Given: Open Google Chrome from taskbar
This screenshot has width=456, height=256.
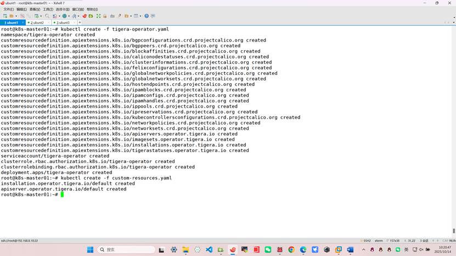Looking at the screenshot, I should point(291,249).
